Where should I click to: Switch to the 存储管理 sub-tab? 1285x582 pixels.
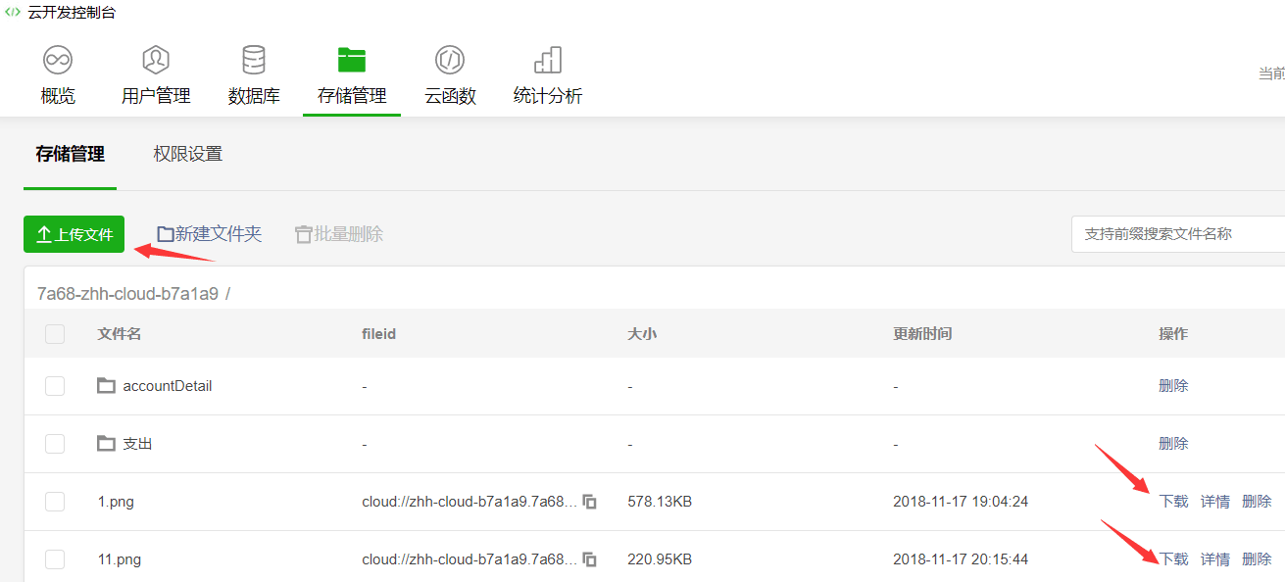coord(70,154)
